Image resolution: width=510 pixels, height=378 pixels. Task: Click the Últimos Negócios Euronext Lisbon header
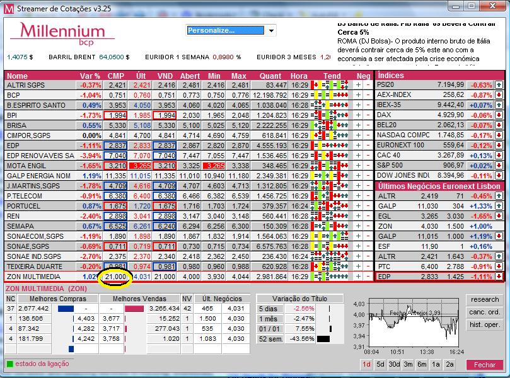[439, 186]
